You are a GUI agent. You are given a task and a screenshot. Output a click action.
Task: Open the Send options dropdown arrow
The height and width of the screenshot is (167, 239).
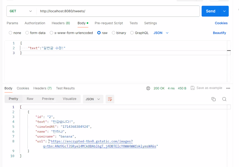[225, 11]
